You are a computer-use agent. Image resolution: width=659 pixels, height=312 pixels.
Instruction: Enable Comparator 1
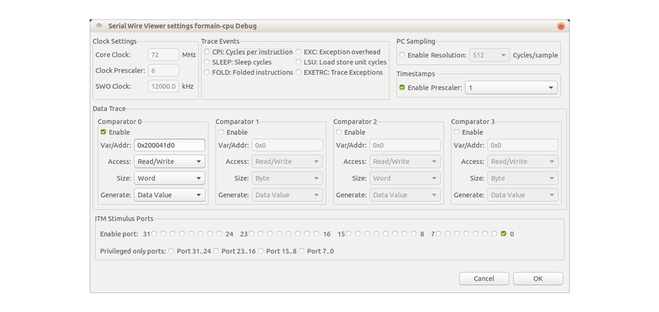(x=221, y=132)
